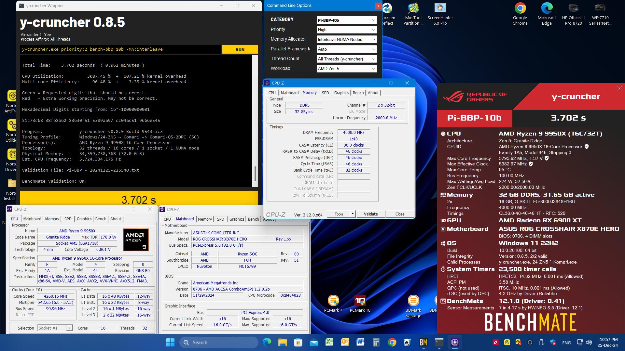This screenshot has height=351, width=625.
Task: Open About tab in CPU-Z Memory window
Action: tap(373, 93)
